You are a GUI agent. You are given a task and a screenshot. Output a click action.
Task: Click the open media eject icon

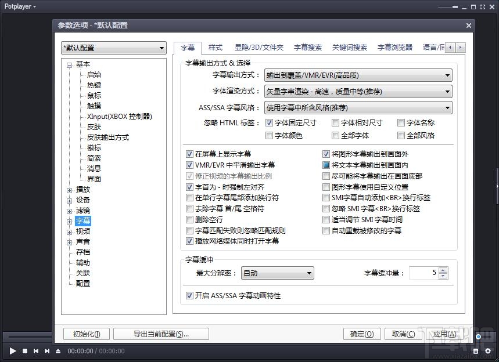[58, 351]
